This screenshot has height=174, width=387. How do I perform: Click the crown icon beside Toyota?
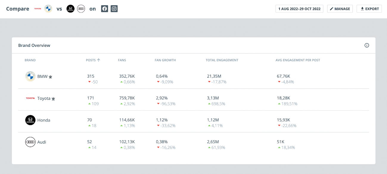click(x=53, y=98)
